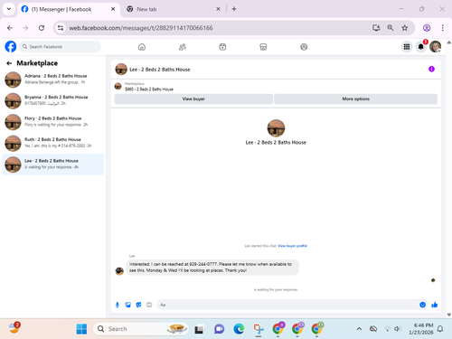Viewport: 452px width, 339px height.
Task: Open the taskbar clock and date
Action: [421, 329]
